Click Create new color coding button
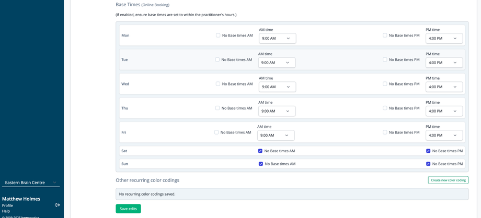The height and width of the screenshot is (218, 481). point(448,180)
